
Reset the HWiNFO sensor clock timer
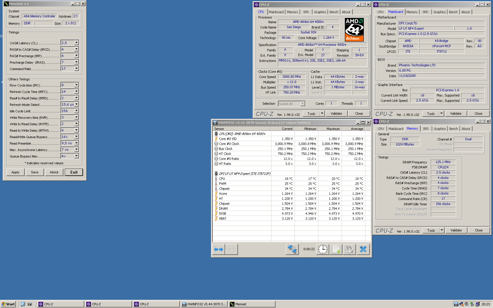coord(323,249)
